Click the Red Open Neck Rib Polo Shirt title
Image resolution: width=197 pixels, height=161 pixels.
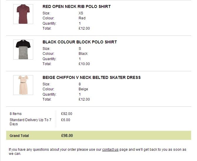76,6
